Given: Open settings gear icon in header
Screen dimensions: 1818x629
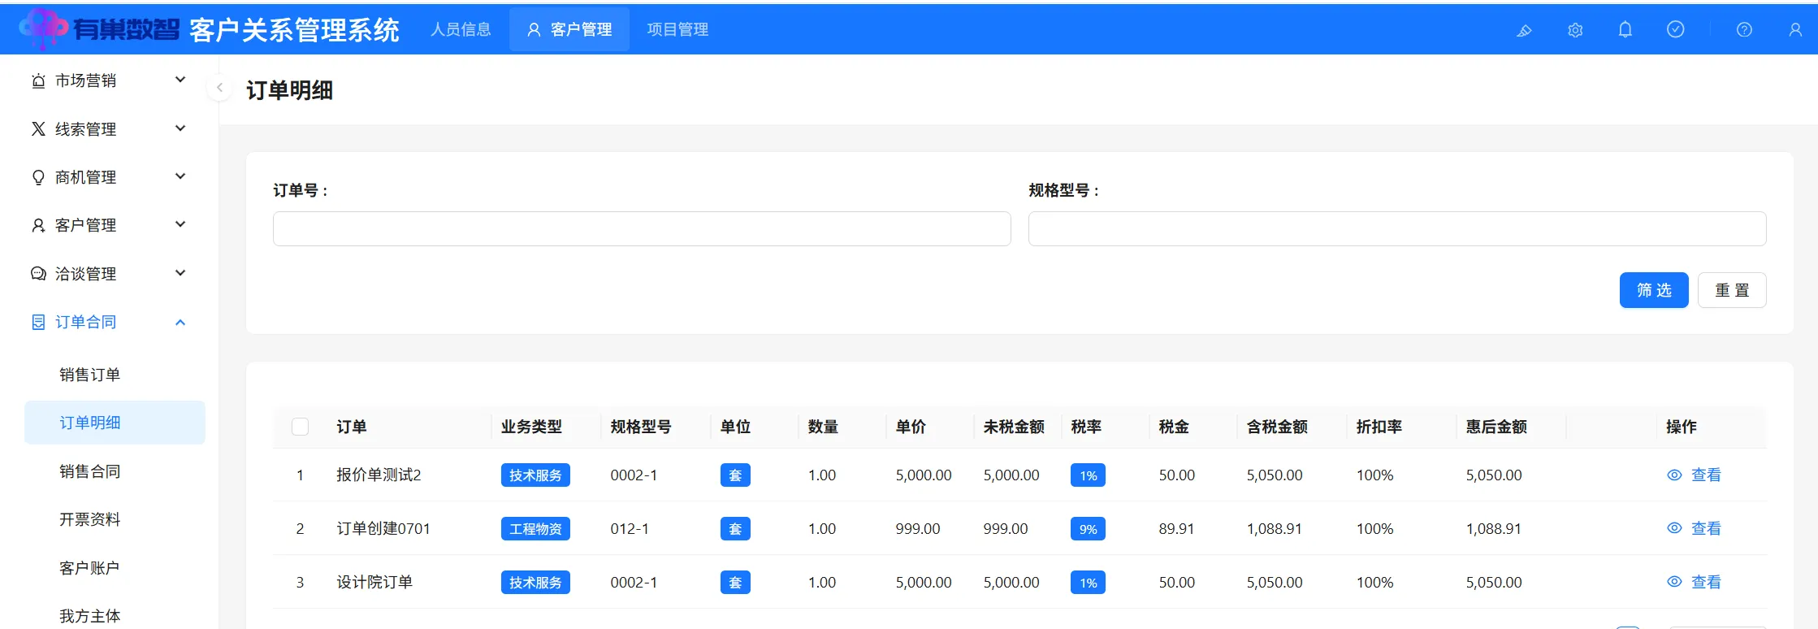Looking at the screenshot, I should [x=1575, y=30].
